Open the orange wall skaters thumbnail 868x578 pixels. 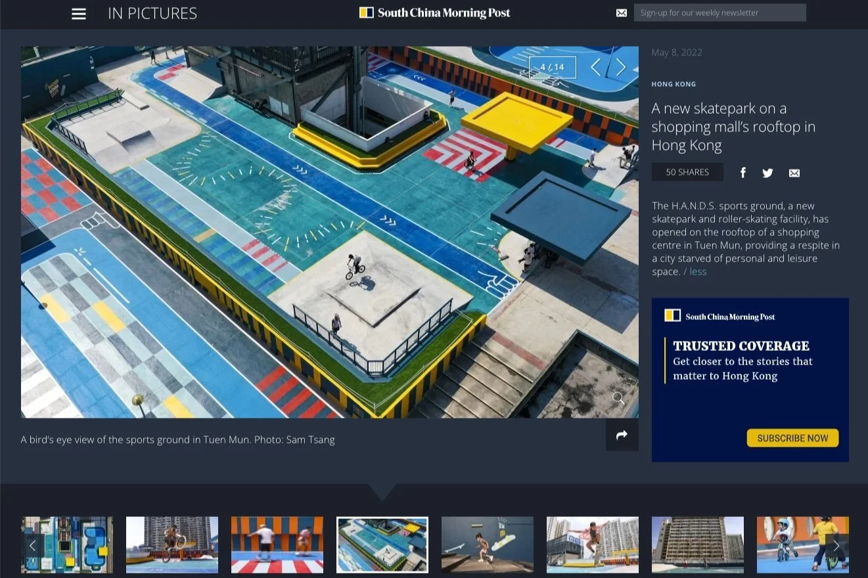[x=277, y=545]
